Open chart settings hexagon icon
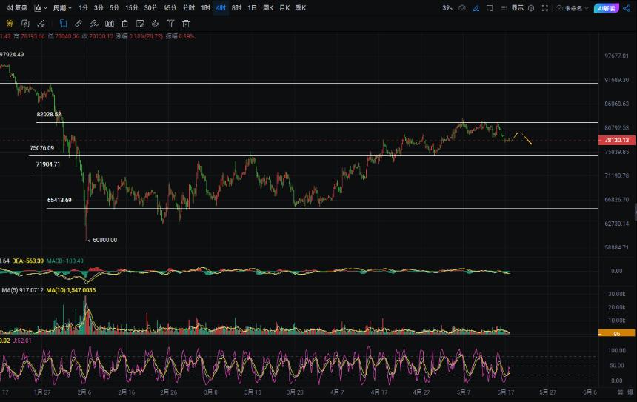The width and height of the screenshot is (637, 402). (531, 7)
